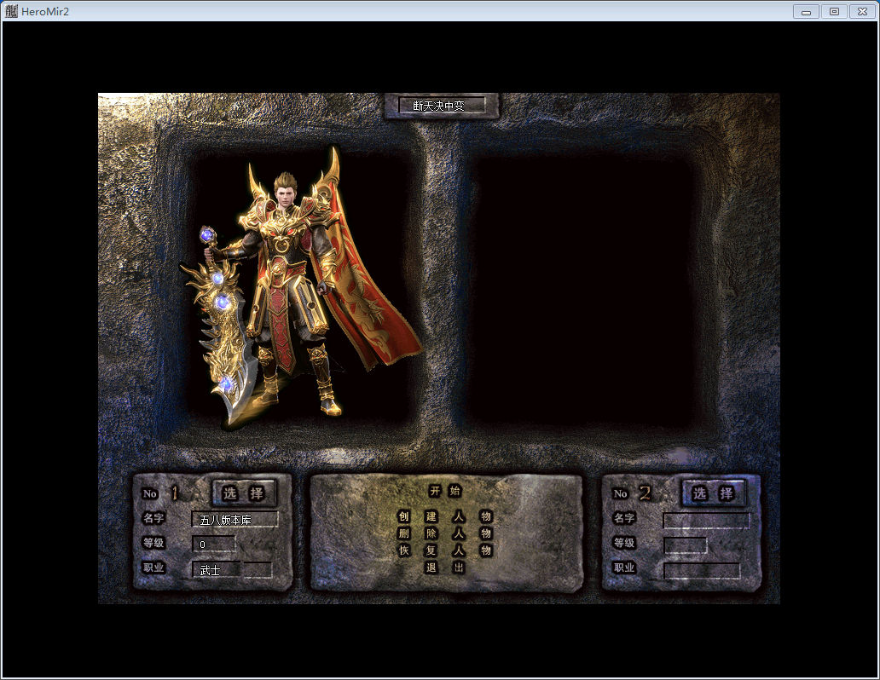Click the level field showing 0

click(x=213, y=545)
